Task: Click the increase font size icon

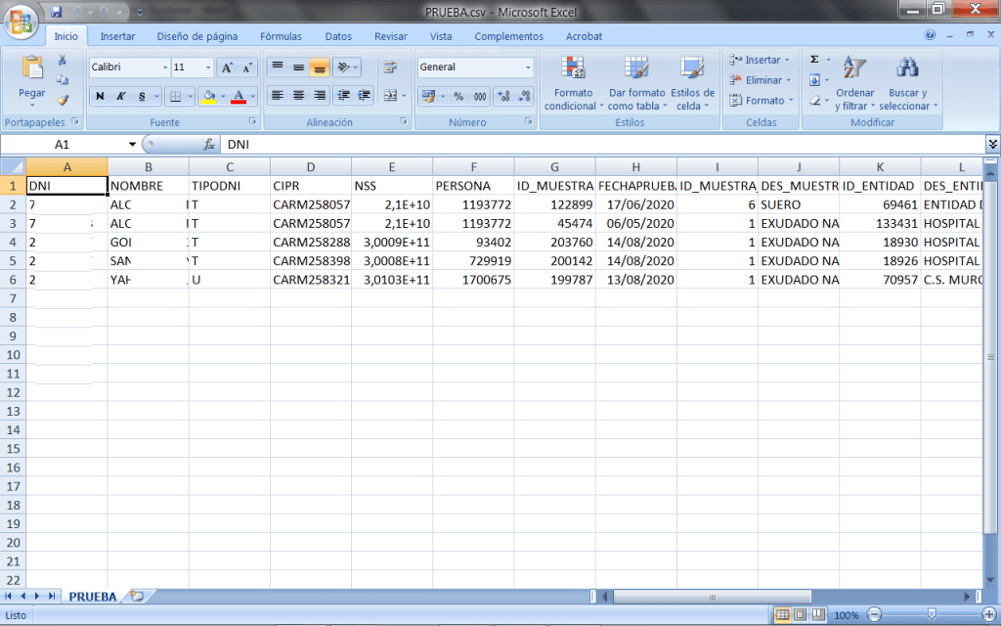Action: pyautogui.click(x=226, y=67)
